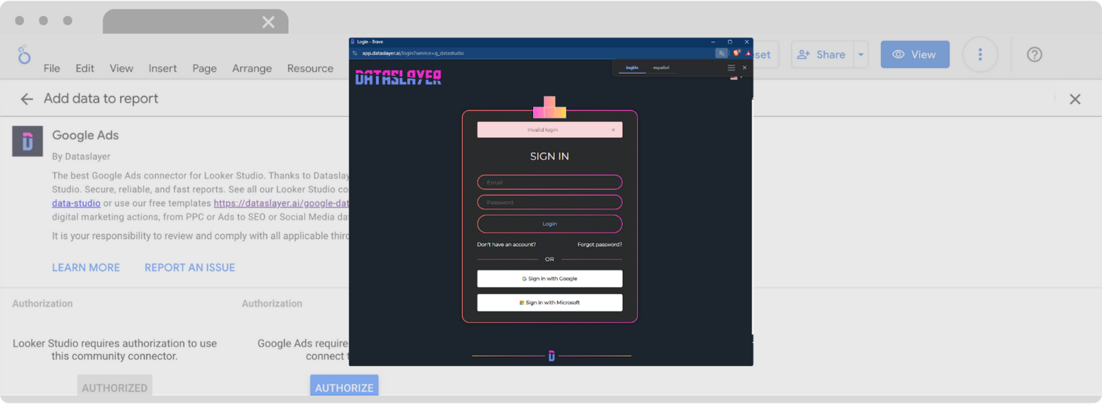This screenshot has height=404, width=1102.
Task: Expand the Share dropdown arrow
Action: pyautogui.click(x=861, y=54)
